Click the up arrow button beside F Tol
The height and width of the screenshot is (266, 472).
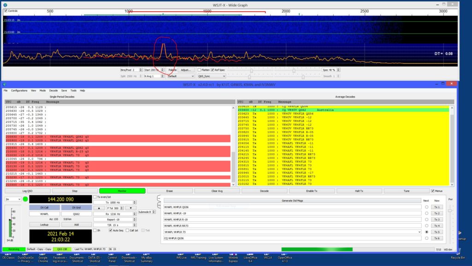pyautogui.click(x=99, y=208)
